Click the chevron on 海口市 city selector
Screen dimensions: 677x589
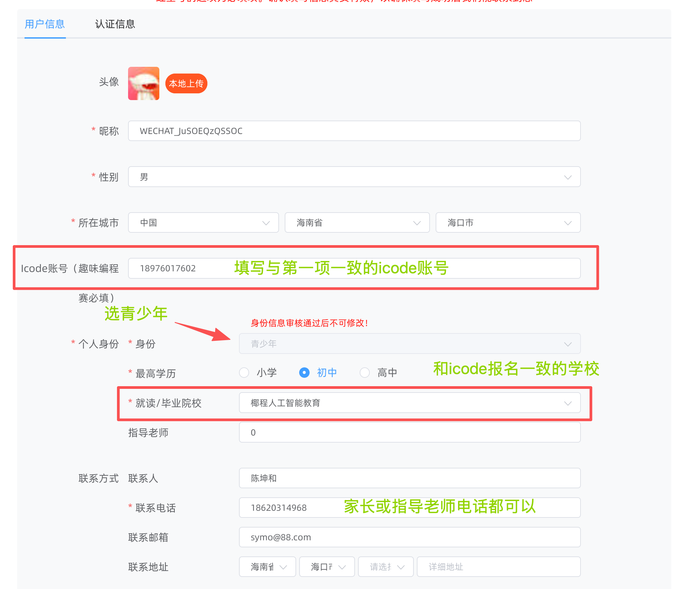pos(568,223)
